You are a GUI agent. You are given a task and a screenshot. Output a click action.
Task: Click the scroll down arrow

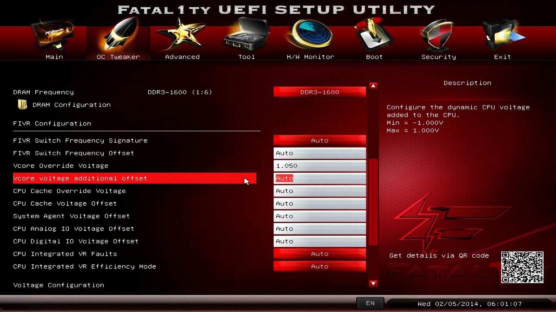tap(373, 283)
